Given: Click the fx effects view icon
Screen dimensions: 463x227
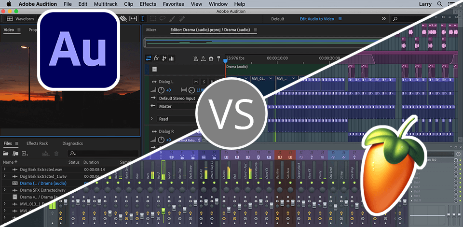Looking at the screenshot, I should point(156,58).
